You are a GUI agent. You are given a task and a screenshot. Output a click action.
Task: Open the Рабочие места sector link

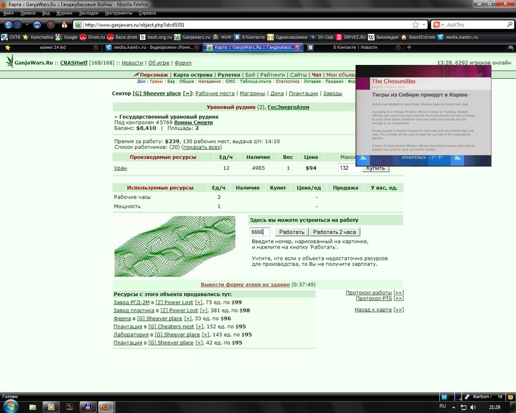click(215, 93)
